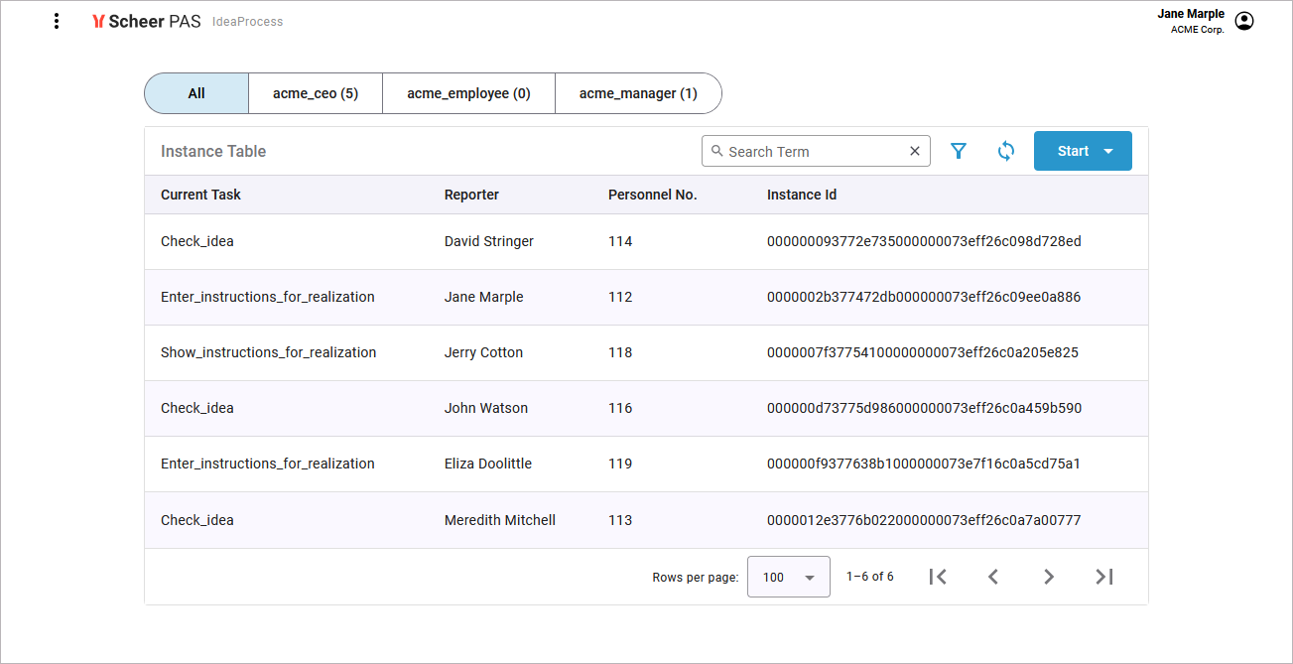Switch to acme_employee (0) tab
The image size is (1293, 664).
coord(468,93)
